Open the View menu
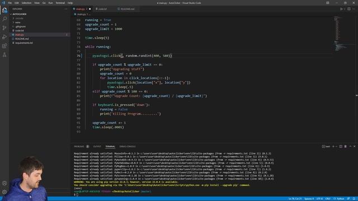 point(37,3)
